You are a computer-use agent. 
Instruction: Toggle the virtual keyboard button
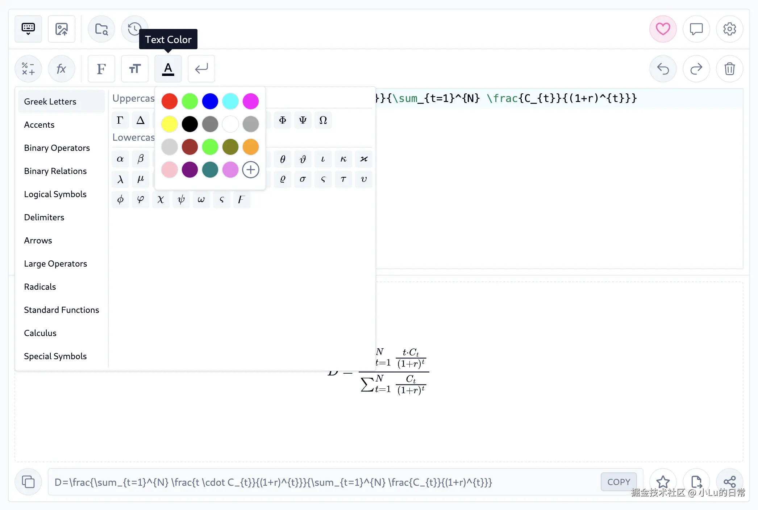pos(28,29)
